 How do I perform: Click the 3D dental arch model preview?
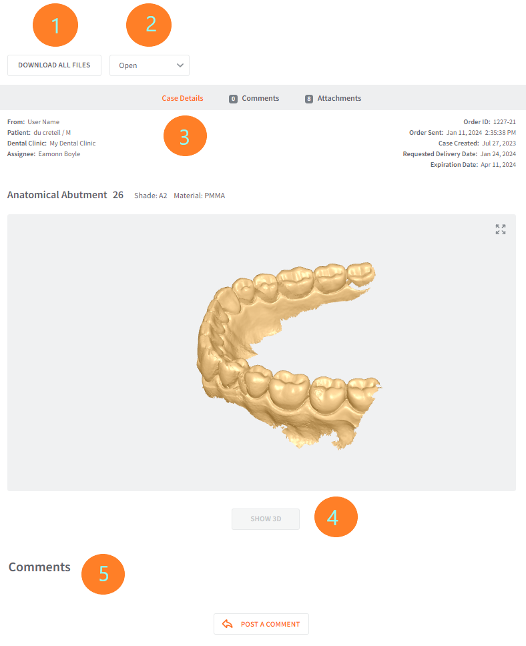[x=288, y=355]
